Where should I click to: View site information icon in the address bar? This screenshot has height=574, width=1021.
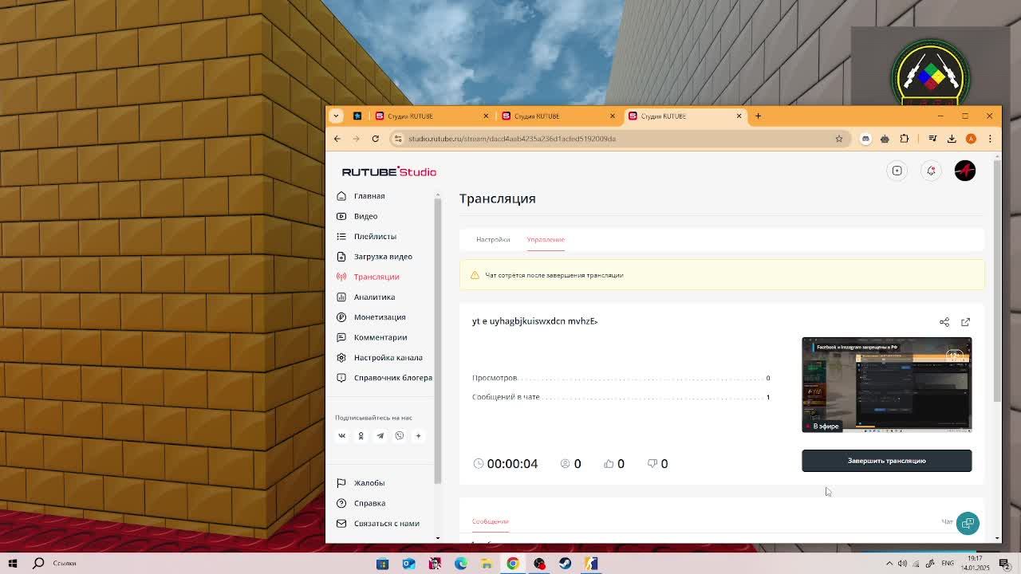(x=398, y=139)
